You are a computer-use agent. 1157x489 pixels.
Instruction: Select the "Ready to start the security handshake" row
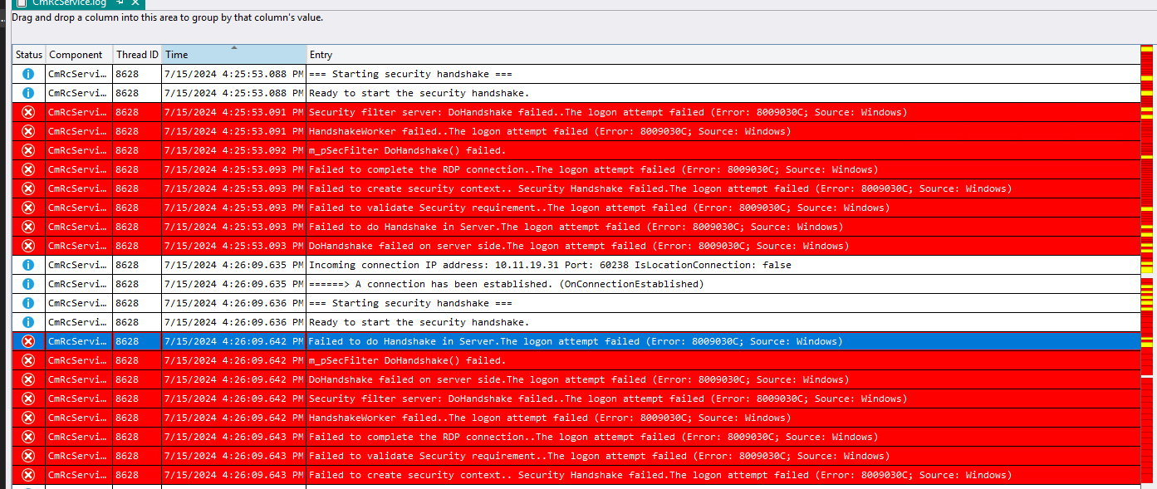[x=498, y=92]
